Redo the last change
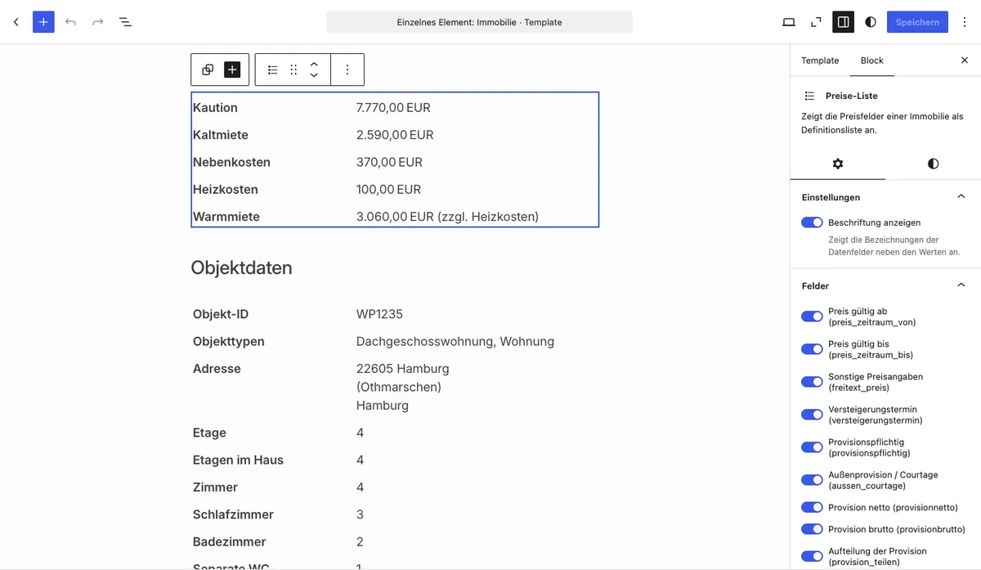Image resolution: width=981 pixels, height=570 pixels. pos(98,22)
